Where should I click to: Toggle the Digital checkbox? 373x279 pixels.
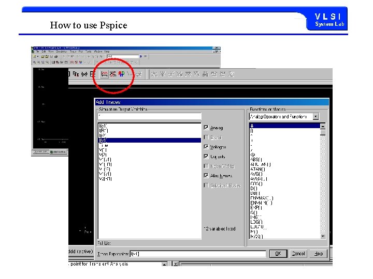pyautogui.click(x=206, y=137)
